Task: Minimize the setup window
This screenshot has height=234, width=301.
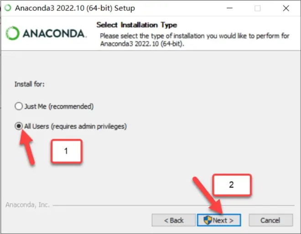Action: [x=229, y=8]
